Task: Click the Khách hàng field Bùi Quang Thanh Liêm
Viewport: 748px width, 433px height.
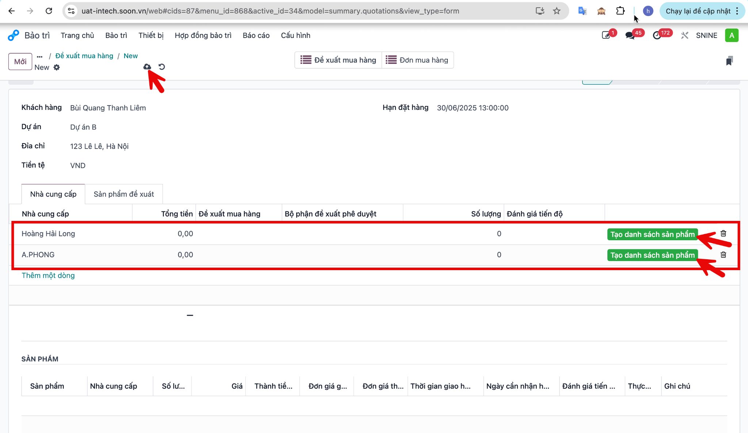Action: [108, 108]
